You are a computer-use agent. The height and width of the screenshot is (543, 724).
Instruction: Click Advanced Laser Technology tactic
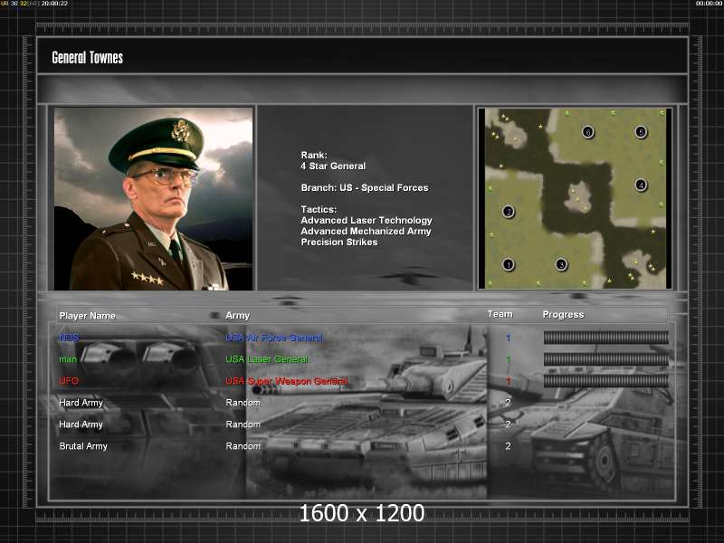tap(367, 220)
